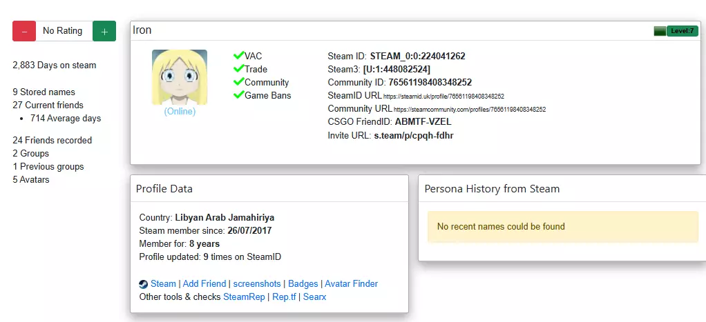Click the green plus rating button
Image resolution: width=706 pixels, height=322 pixels.
point(104,31)
